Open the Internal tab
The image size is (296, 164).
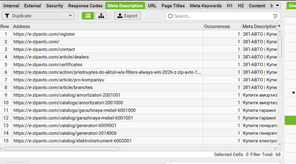coord(11,6)
